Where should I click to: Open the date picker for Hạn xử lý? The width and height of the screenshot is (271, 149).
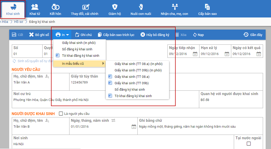coord(227,54)
